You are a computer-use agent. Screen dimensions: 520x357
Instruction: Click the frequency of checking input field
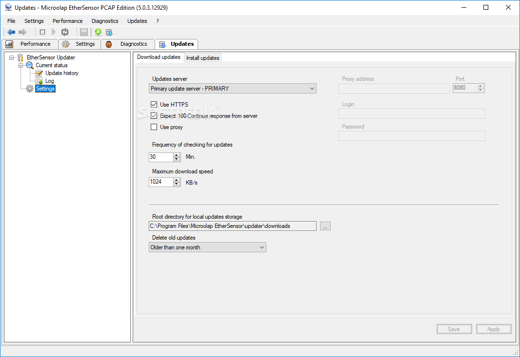point(161,157)
